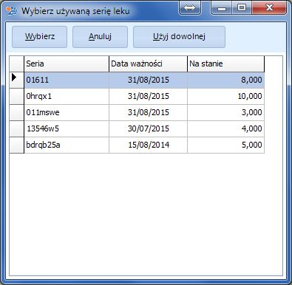Maximize the series selection window
The height and width of the screenshot is (285, 292).
[x=242, y=7]
